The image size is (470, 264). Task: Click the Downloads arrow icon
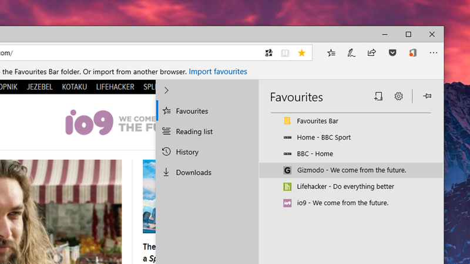166,172
